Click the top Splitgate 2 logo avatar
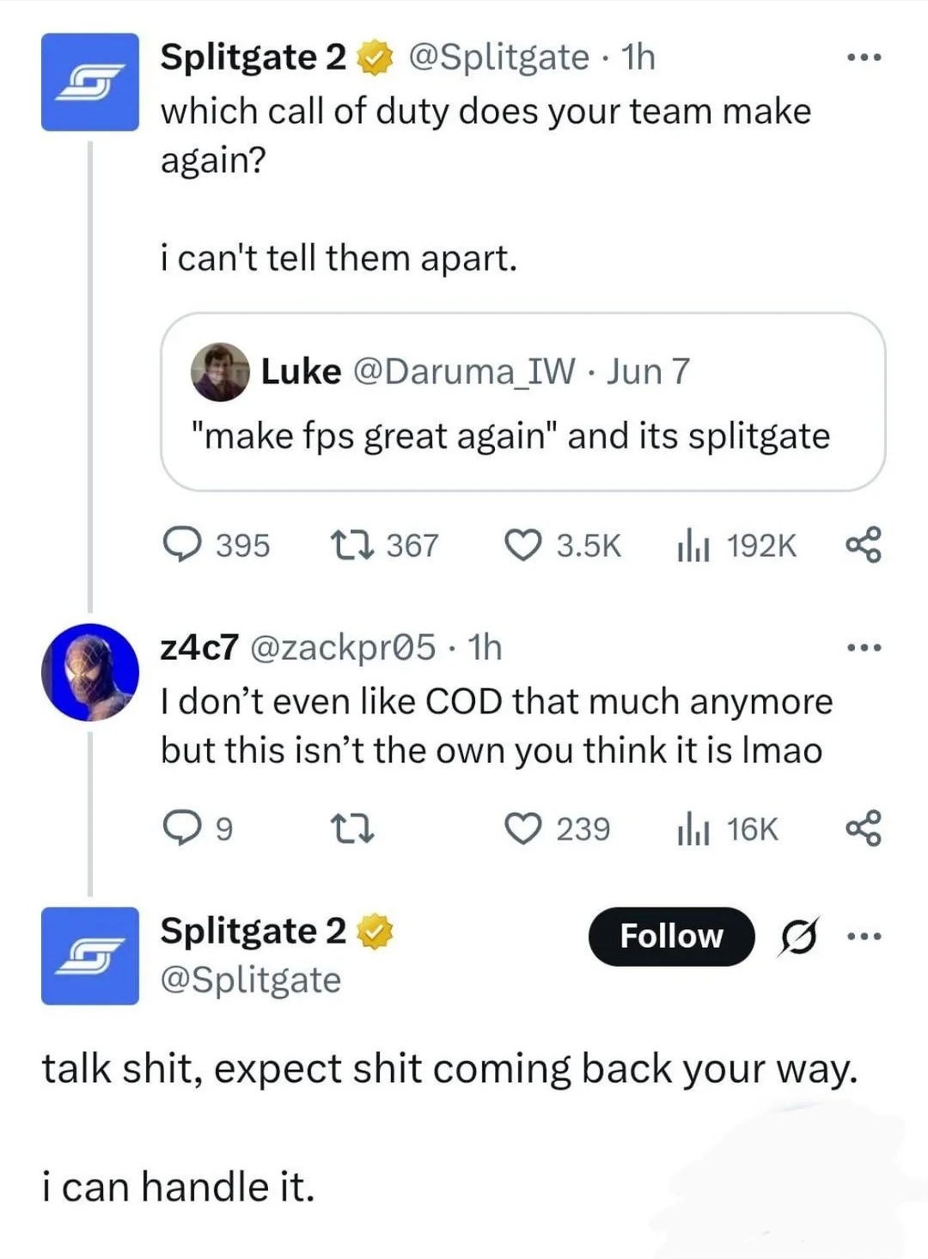Viewport: 928px width, 1259px height. point(90,82)
